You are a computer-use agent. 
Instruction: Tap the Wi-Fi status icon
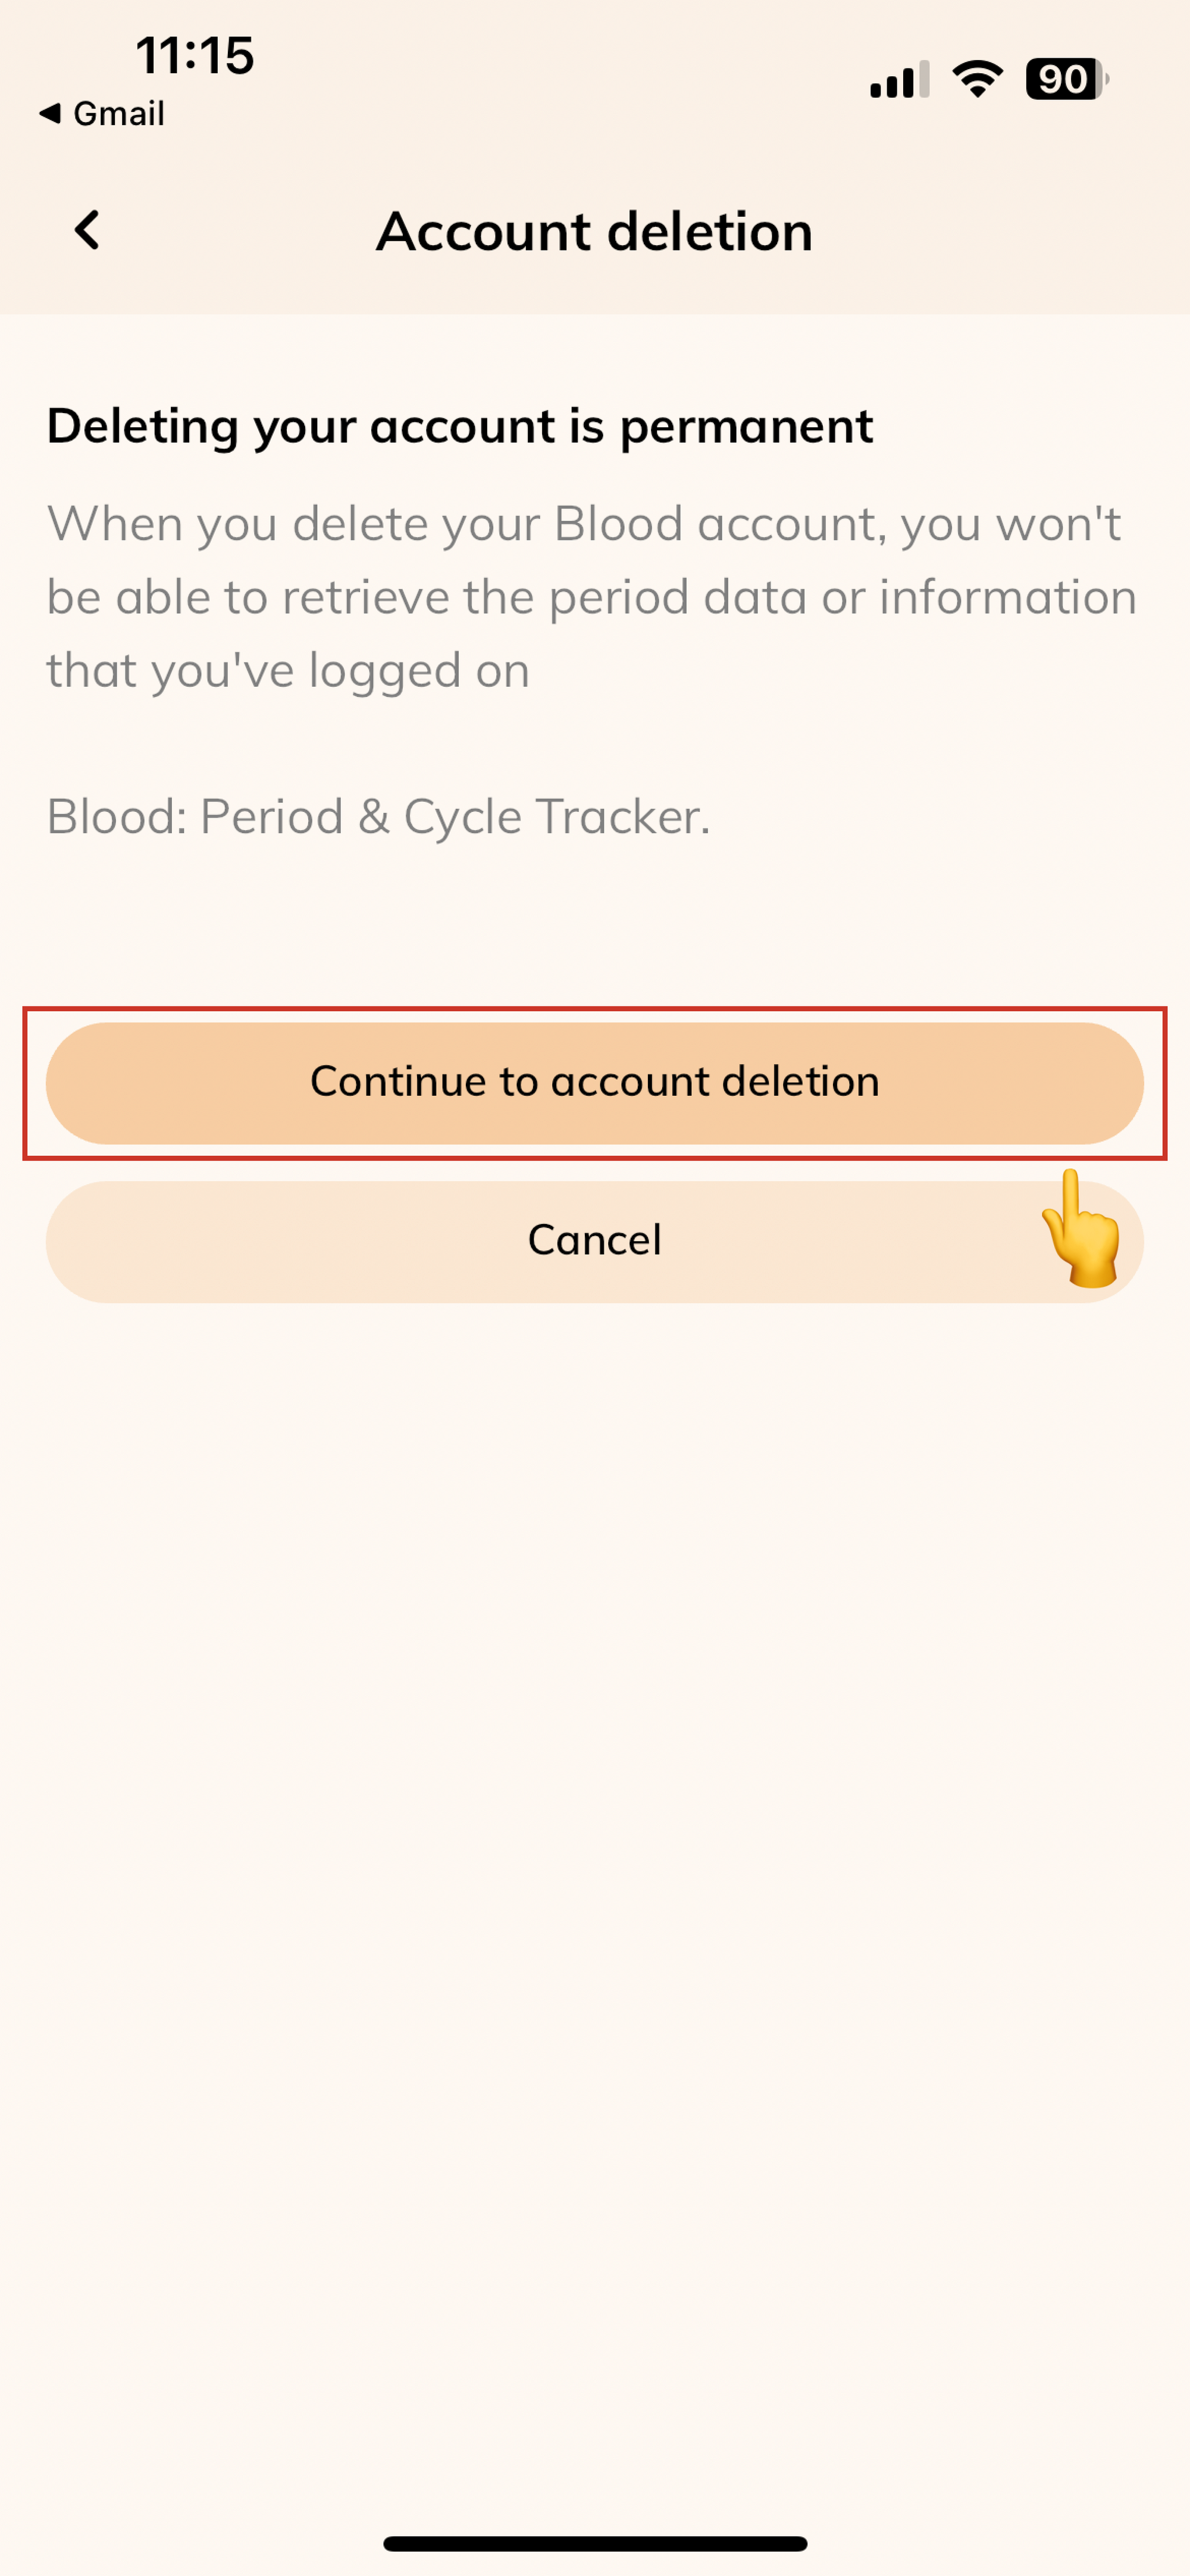click(977, 79)
